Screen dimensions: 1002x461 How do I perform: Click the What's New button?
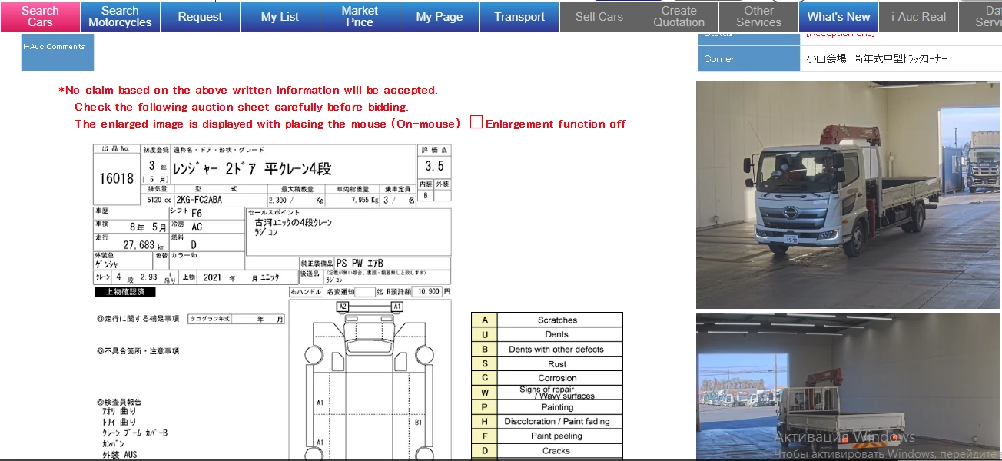(838, 16)
